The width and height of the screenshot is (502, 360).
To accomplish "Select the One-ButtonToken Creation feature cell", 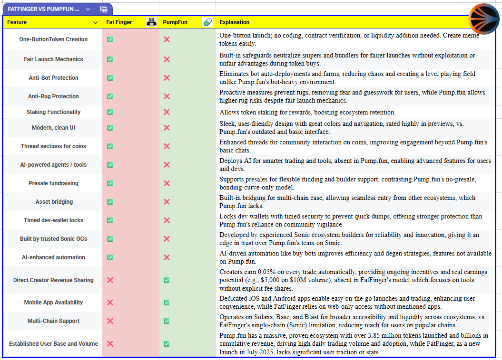I will (x=53, y=39).
